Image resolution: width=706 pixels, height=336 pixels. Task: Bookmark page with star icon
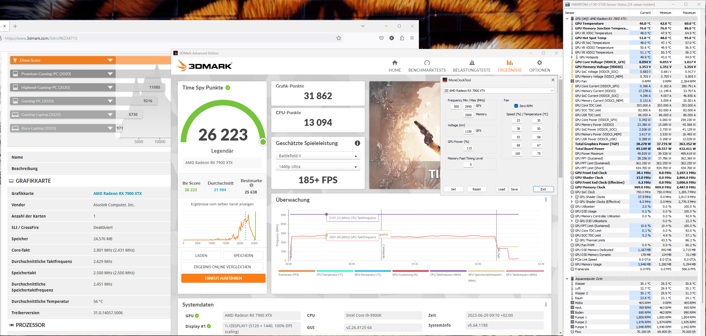338,38
